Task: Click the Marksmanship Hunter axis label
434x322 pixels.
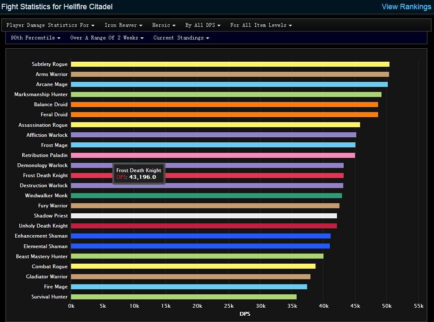Action: coord(41,94)
